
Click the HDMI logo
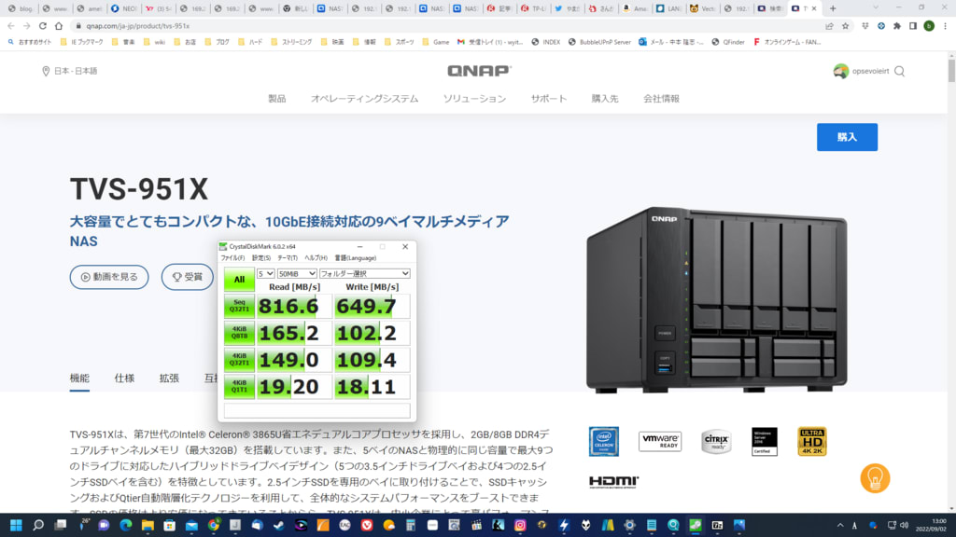point(614,482)
